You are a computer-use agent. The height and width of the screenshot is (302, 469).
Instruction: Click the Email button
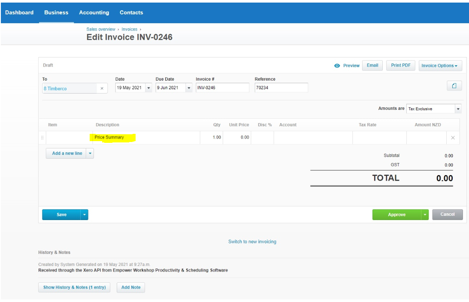click(x=372, y=65)
